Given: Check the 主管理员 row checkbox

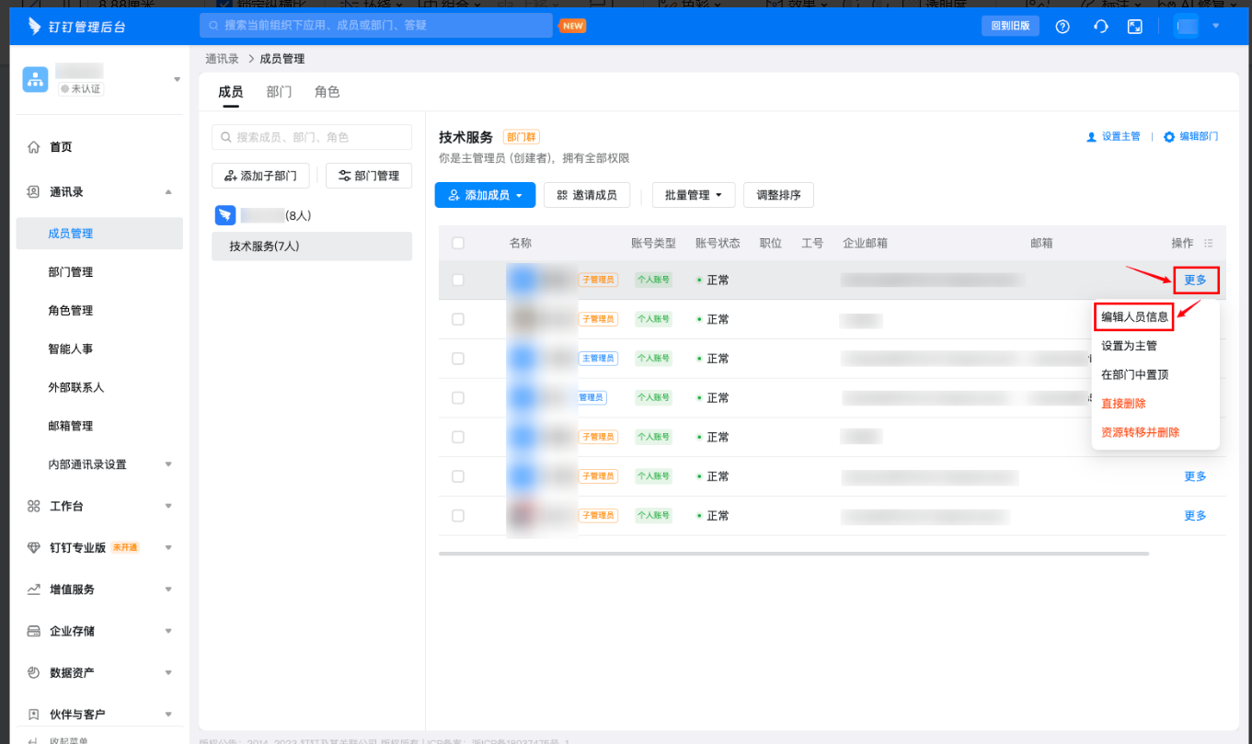Looking at the screenshot, I should point(458,359).
